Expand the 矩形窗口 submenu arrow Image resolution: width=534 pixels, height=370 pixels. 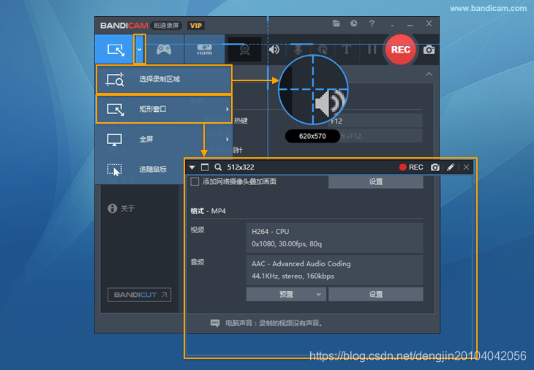227,109
